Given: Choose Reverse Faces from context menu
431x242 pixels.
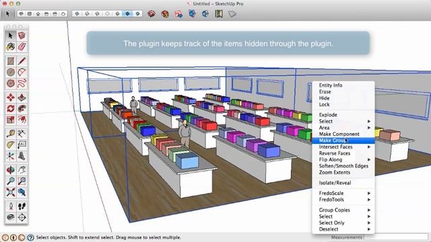Looking at the screenshot, I should click(343, 153).
